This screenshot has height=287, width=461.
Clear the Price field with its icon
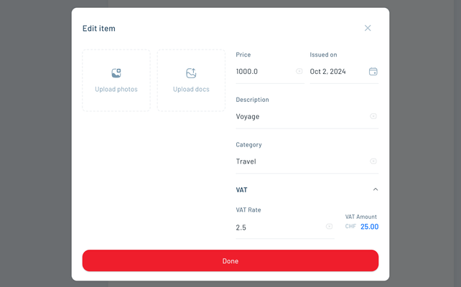tap(299, 72)
